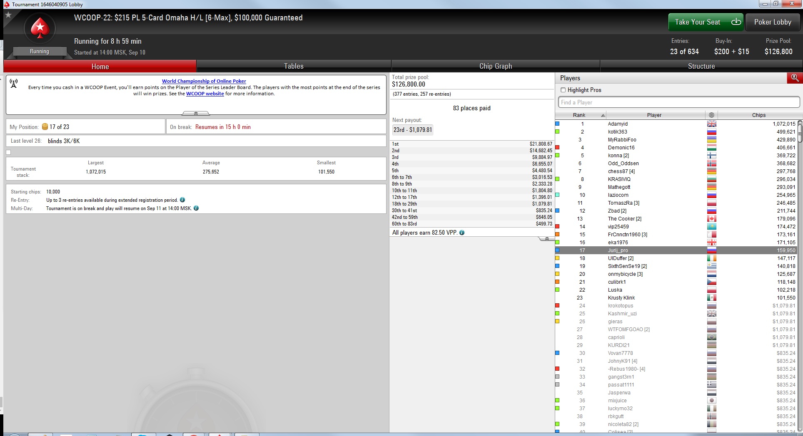
Task: Open the Re-Entry info icon
Action: [182, 200]
